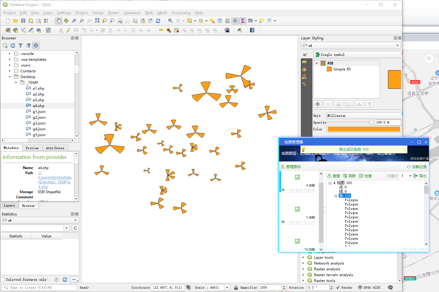Enable Selected features only checkbox
Screen dimensions: 439x292
(3, 279)
